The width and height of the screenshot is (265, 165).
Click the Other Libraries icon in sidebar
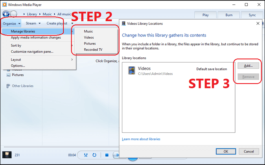(x=8, y=86)
